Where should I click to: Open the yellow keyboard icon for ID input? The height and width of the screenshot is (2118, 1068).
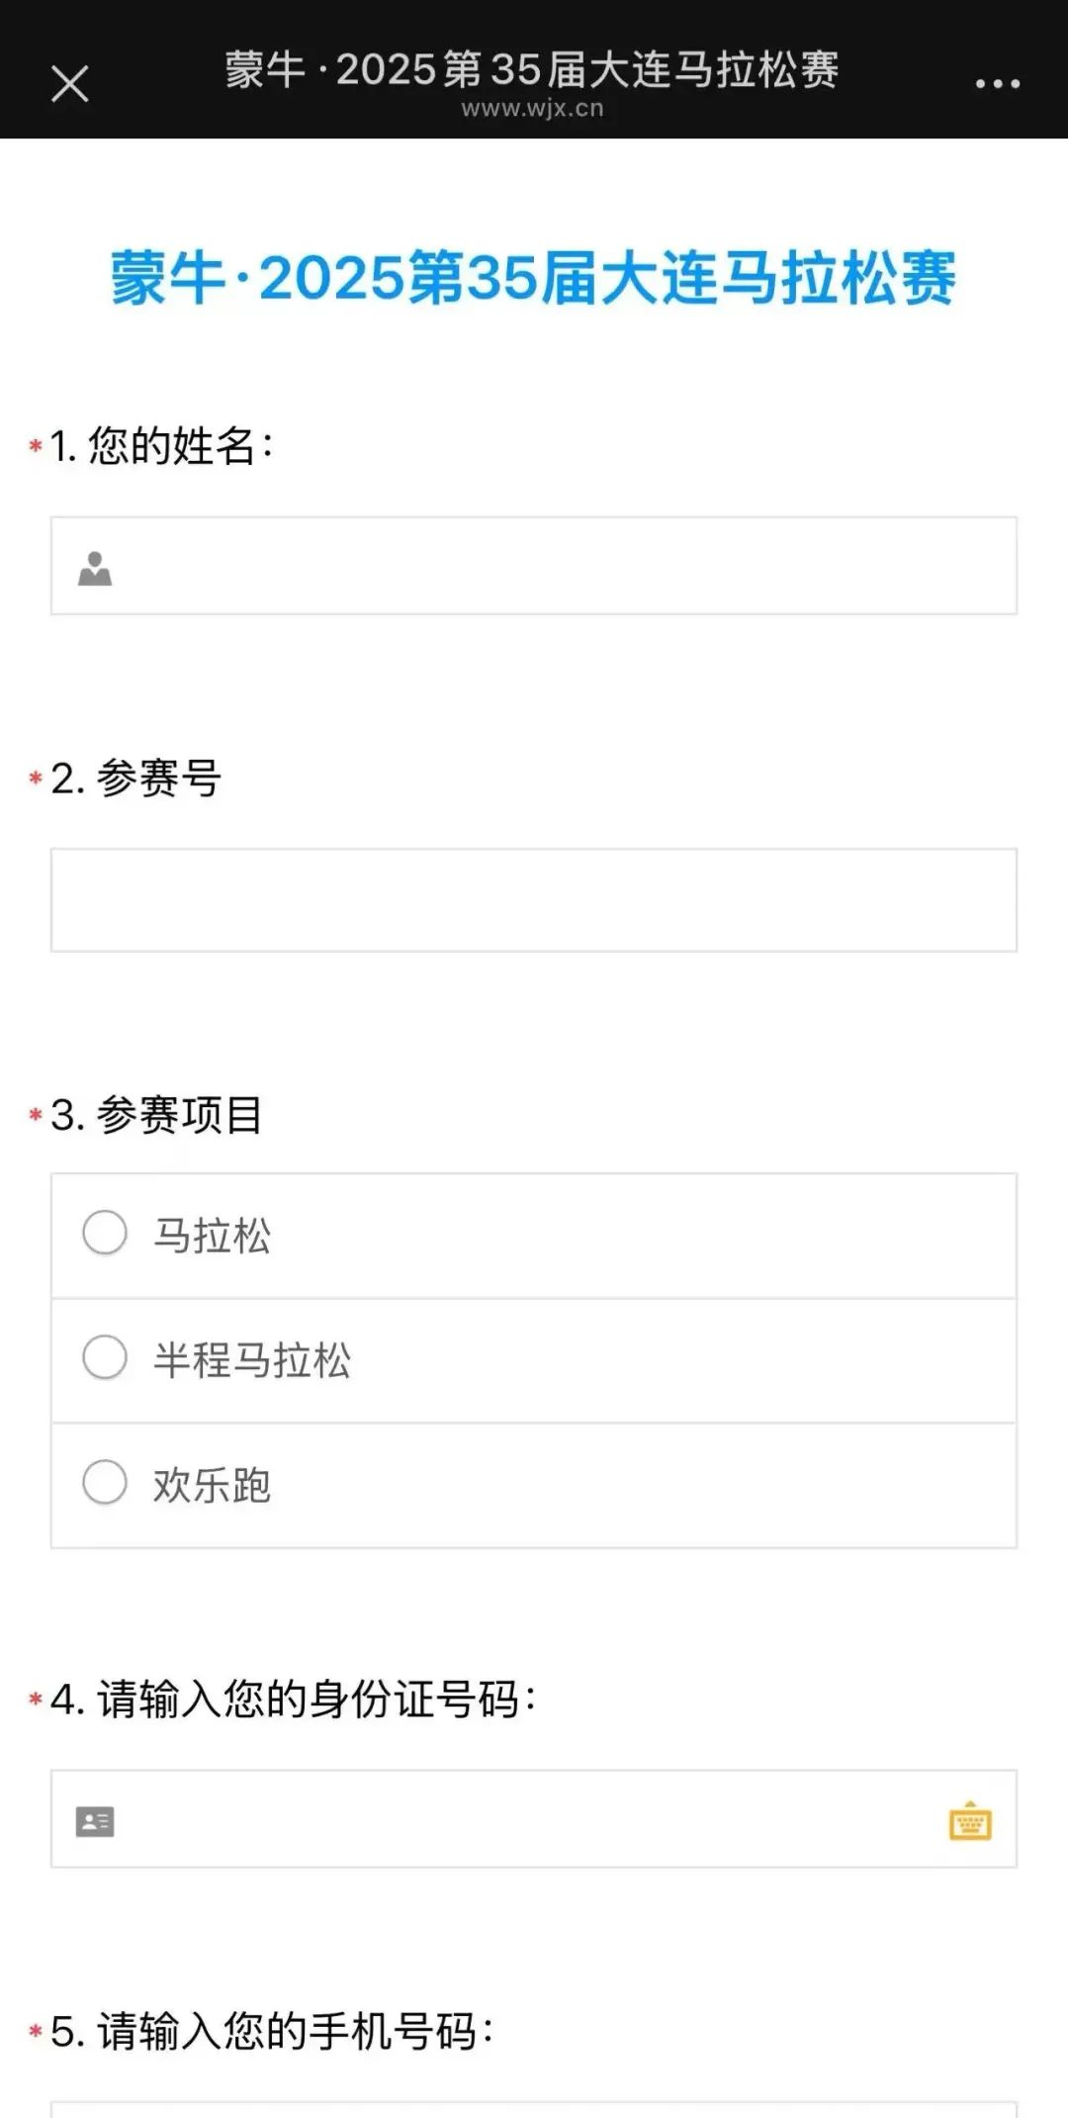(x=970, y=1820)
